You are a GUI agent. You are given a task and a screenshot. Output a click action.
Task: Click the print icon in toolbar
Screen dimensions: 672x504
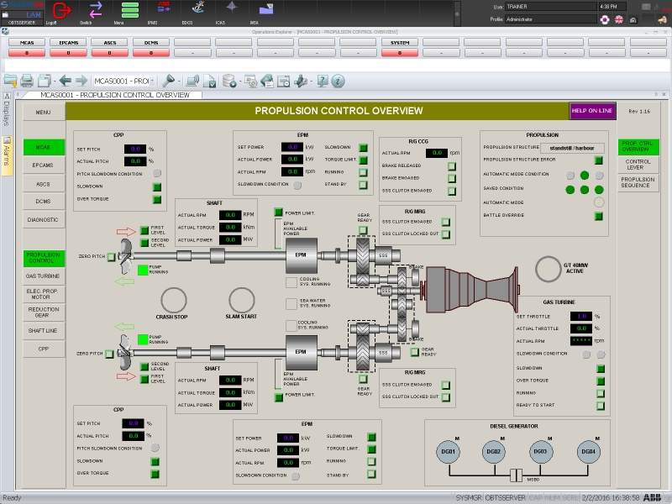27,81
